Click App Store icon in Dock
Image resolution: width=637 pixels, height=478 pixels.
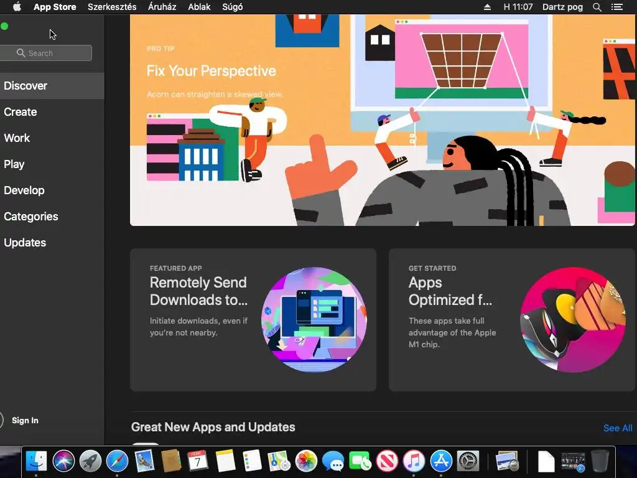click(x=441, y=461)
